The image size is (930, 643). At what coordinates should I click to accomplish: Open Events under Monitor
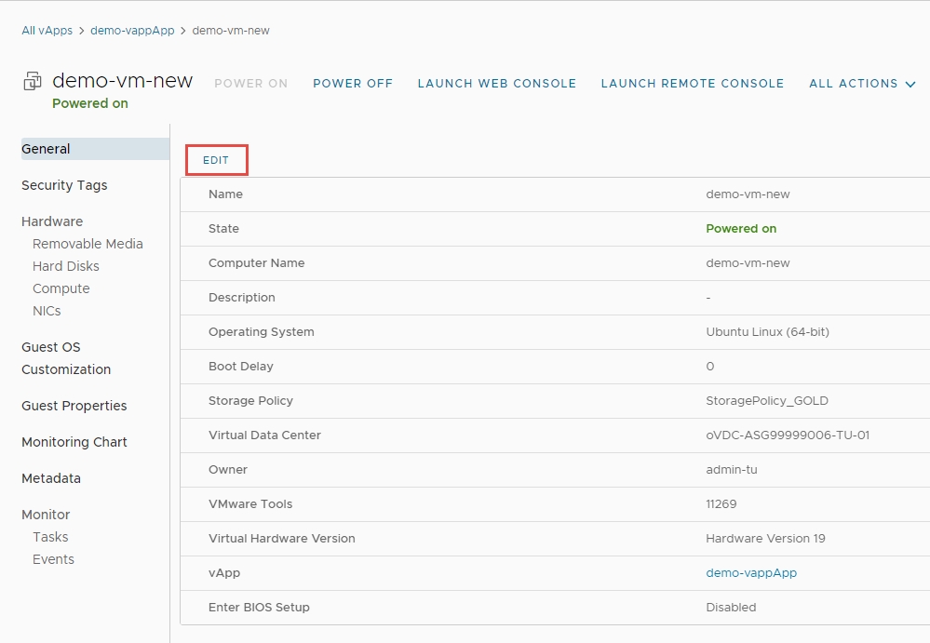point(53,559)
